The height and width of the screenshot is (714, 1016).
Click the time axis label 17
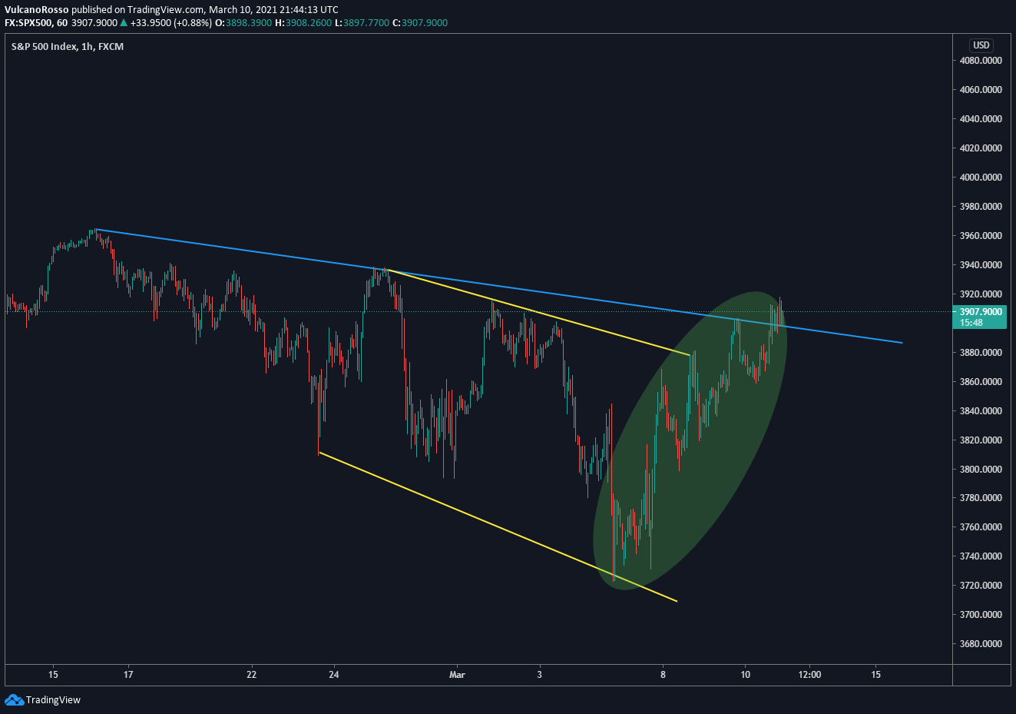click(x=128, y=675)
